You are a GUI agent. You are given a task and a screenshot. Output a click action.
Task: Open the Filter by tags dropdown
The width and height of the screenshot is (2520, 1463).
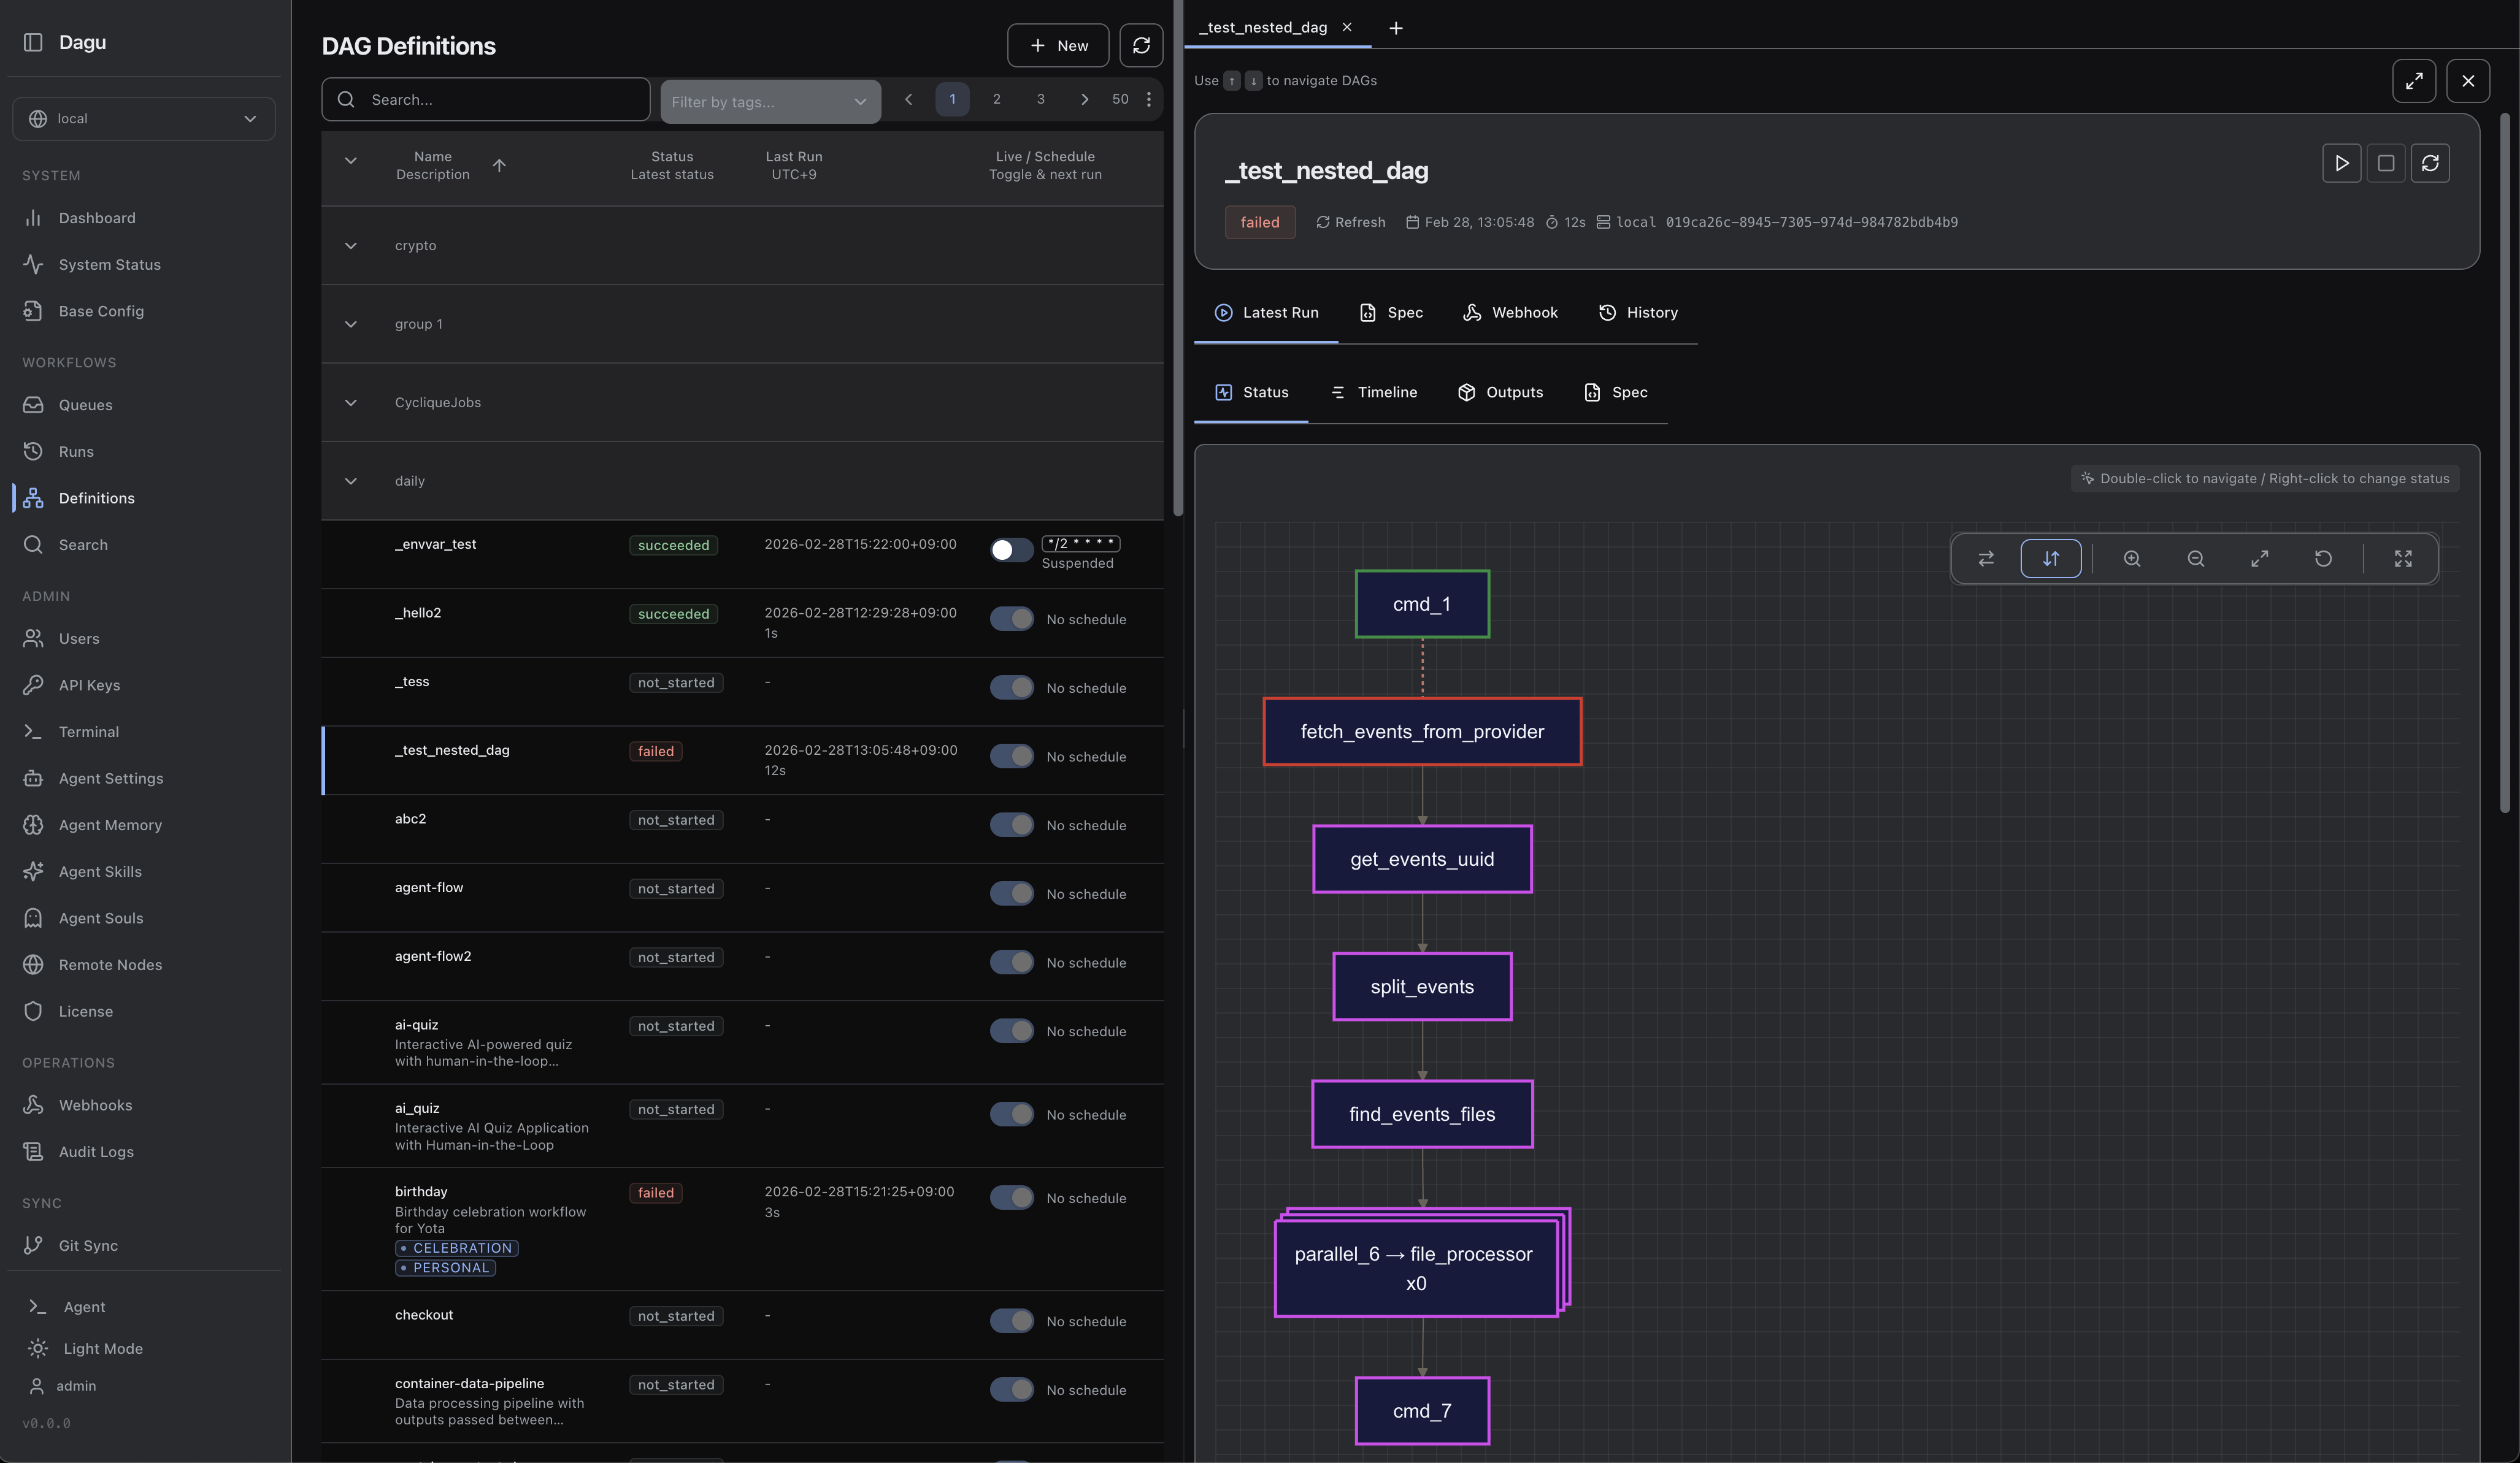tap(770, 101)
